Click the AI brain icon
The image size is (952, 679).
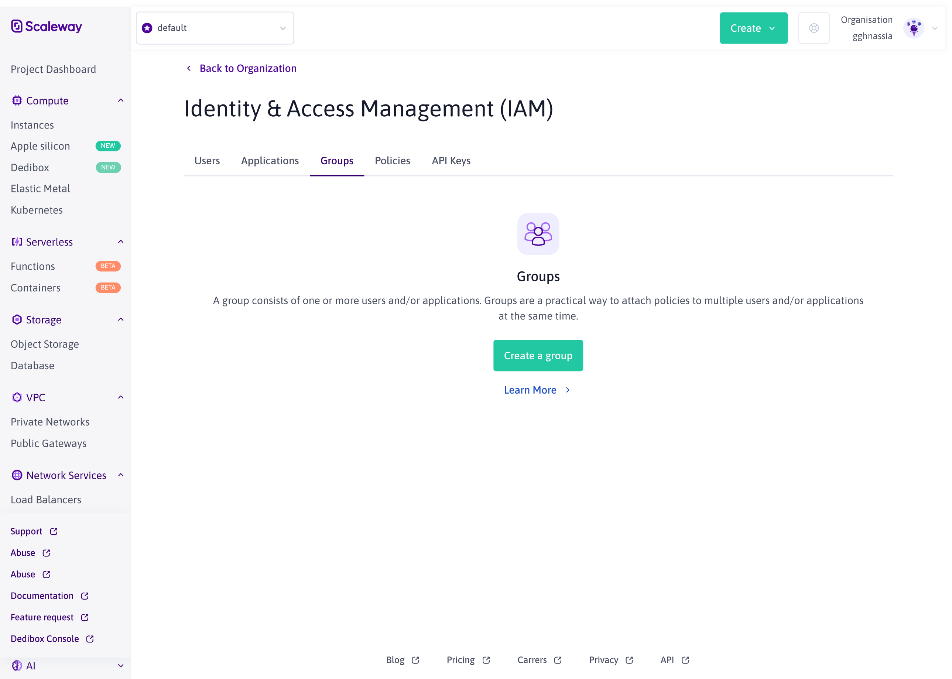tap(17, 666)
